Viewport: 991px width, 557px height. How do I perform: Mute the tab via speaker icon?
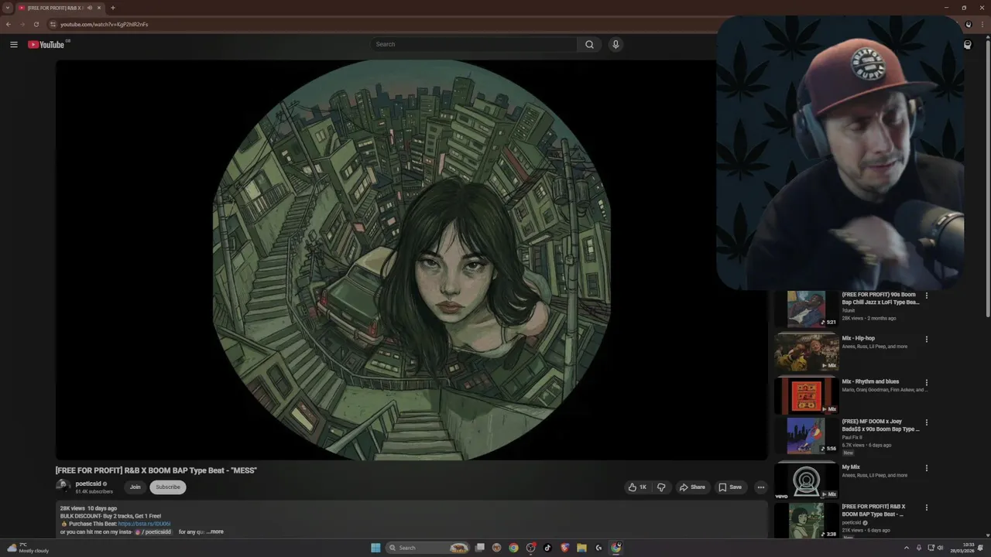point(90,8)
